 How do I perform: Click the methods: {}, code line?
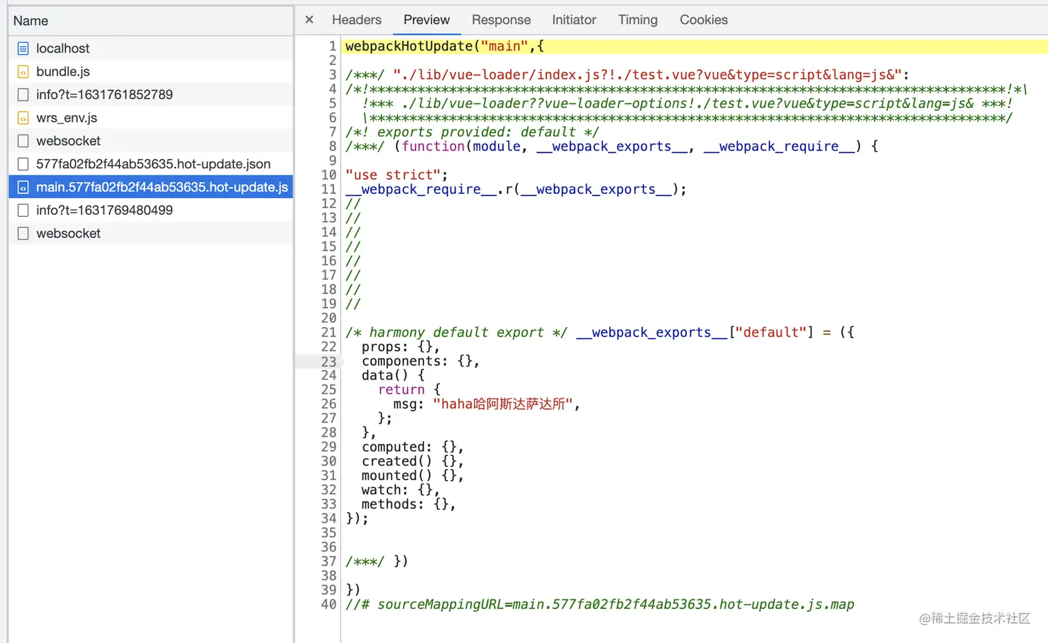tap(409, 504)
